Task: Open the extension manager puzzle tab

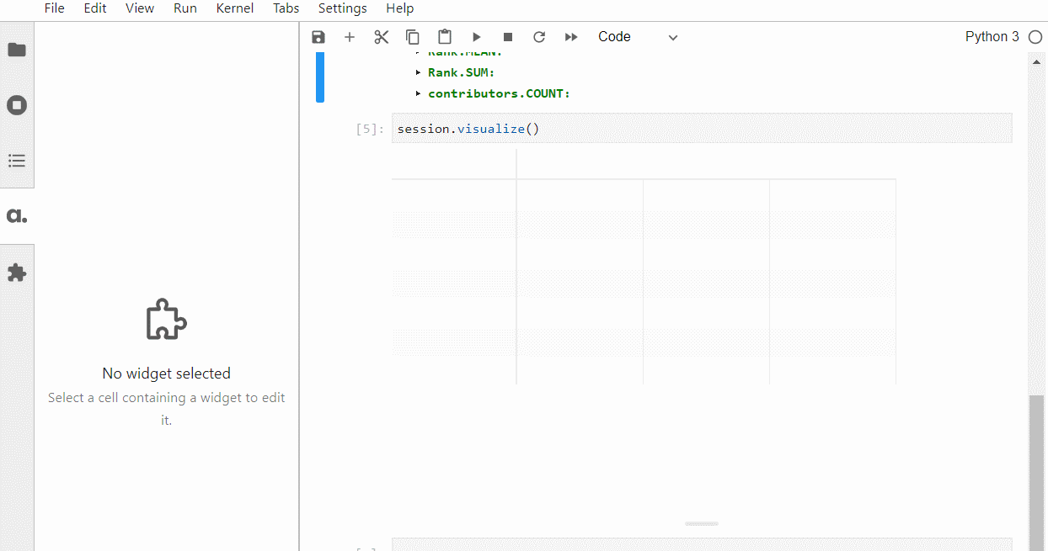Action: tap(17, 273)
